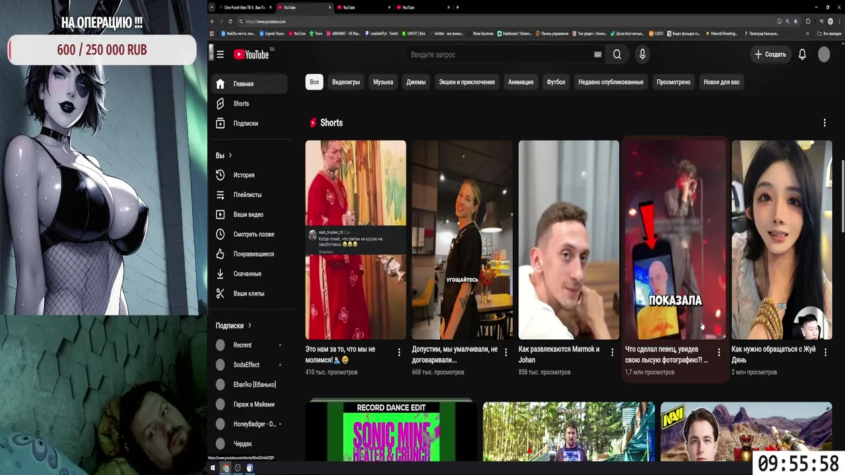This screenshot has height=475, width=845.
Task: Play the 'Угощайтесь' cafe short thumbnail
Action: tap(462, 239)
